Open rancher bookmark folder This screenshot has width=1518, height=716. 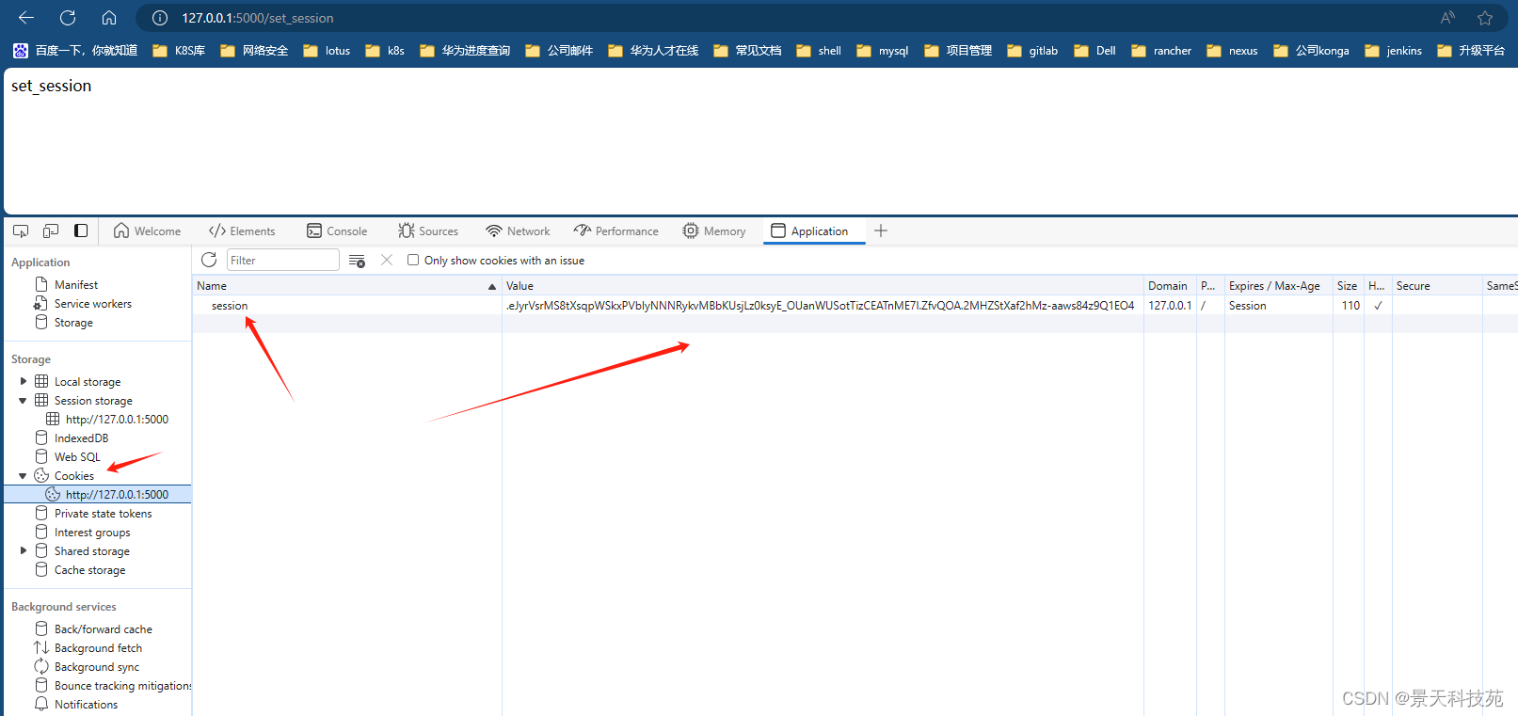1161,50
